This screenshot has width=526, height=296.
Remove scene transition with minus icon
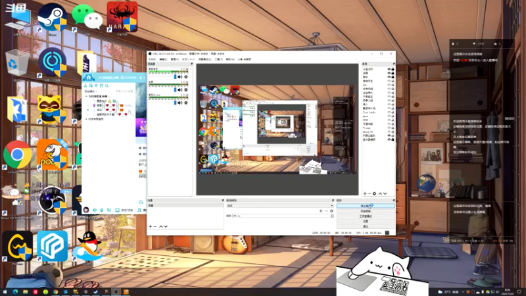point(326,211)
